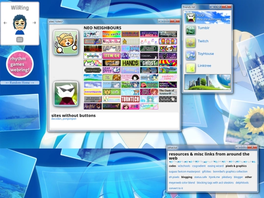264x198 pixels.
Task: Open the three red flowers button
Action: pyautogui.click(x=168, y=41)
